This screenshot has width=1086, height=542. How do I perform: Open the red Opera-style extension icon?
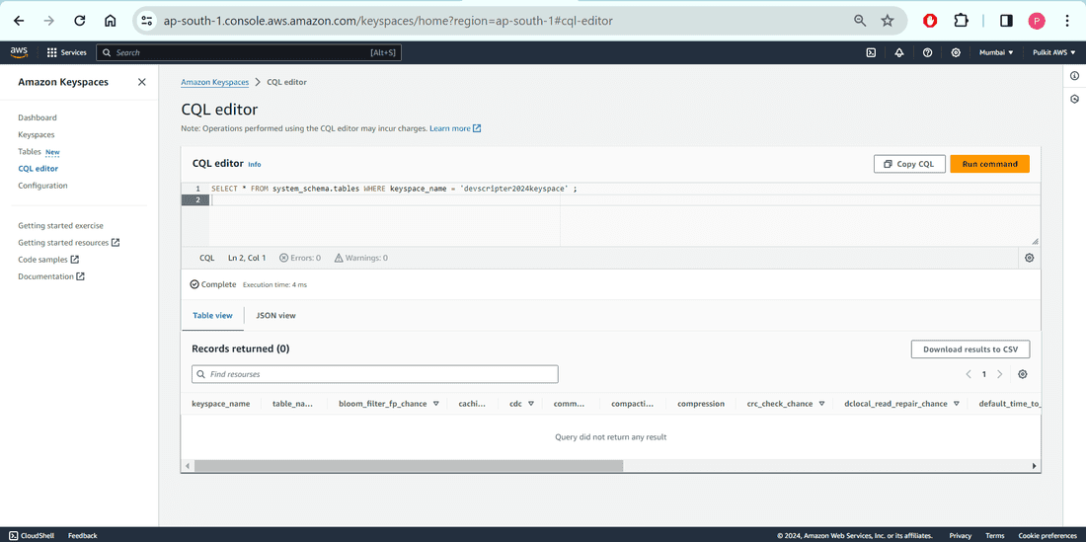tap(930, 21)
